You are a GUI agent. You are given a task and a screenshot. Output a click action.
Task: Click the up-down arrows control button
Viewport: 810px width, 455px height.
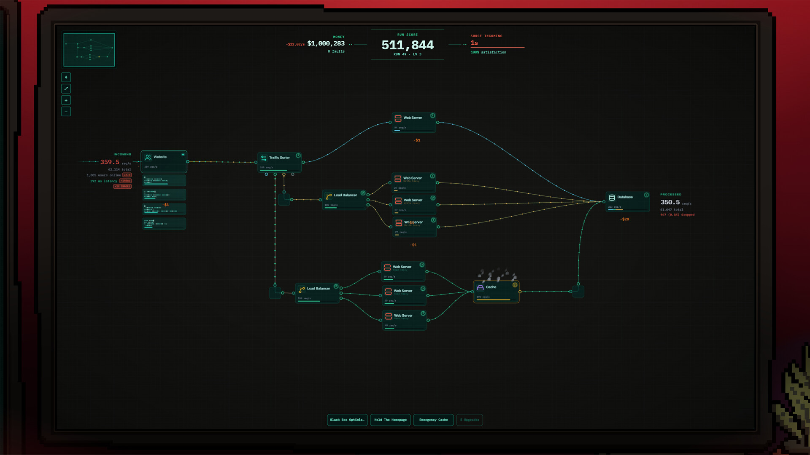point(66,77)
